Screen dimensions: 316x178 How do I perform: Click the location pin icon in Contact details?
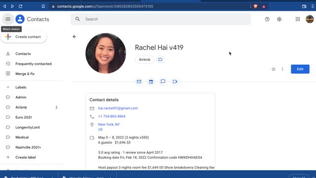tap(92, 125)
